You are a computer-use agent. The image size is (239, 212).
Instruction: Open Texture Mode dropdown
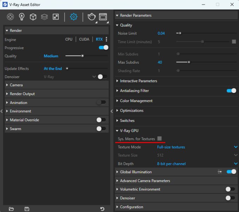(197, 147)
